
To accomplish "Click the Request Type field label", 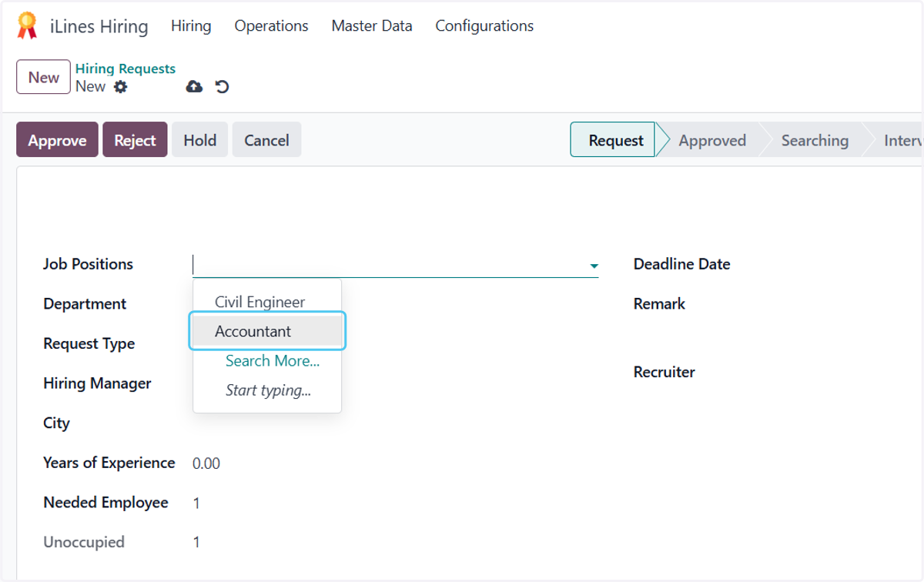I will [89, 344].
